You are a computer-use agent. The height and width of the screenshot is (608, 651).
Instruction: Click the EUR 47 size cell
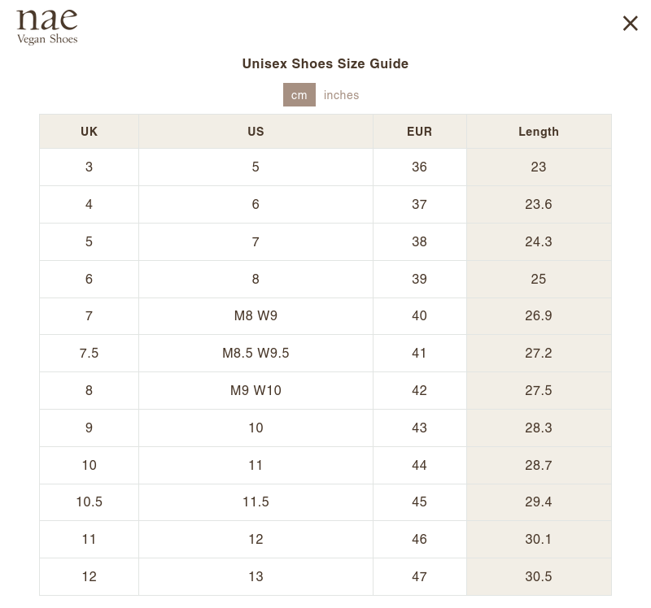(x=419, y=576)
